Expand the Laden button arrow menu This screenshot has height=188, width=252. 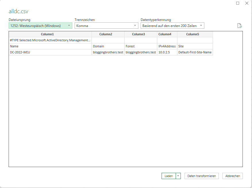point(178,176)
